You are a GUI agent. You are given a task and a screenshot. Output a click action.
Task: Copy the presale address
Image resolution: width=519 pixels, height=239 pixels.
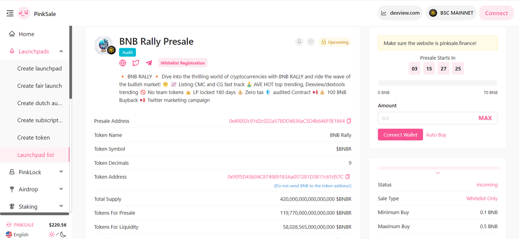tap(349, 121)
